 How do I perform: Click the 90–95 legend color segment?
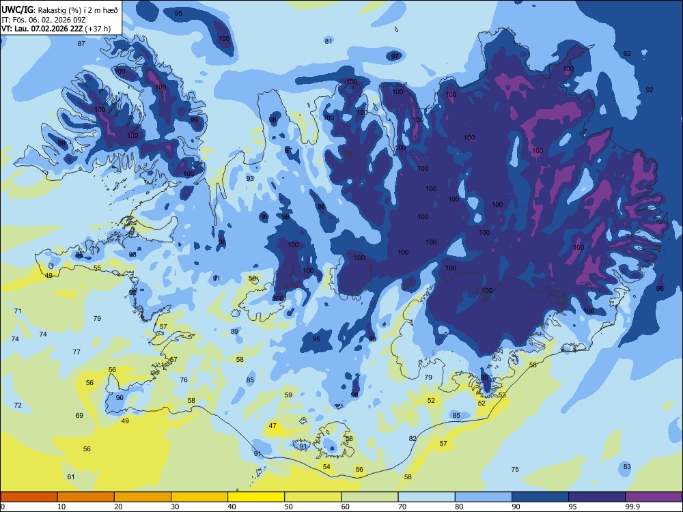pyautogui.click(x=540, y=497)
